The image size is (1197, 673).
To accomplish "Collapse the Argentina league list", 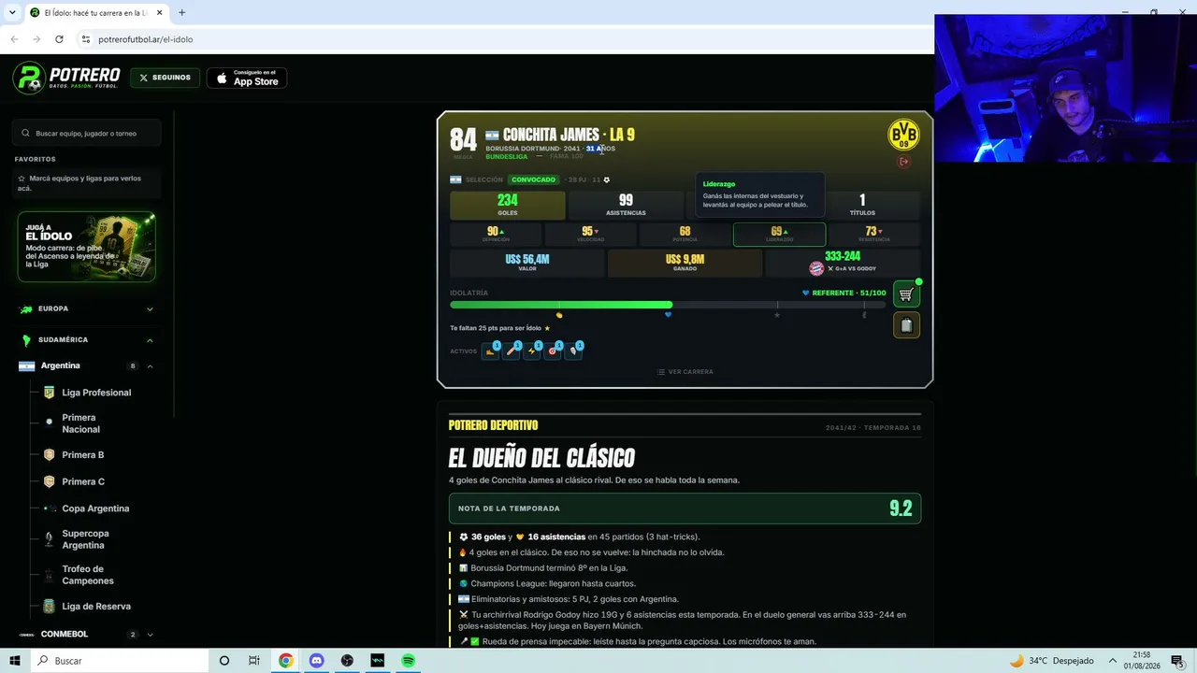I will (x=87, y=365).
